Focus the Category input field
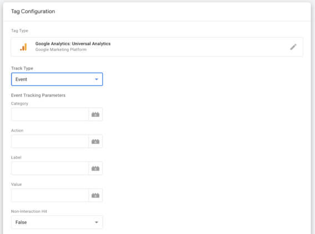315x234 pixels. (x=50, y=114)
